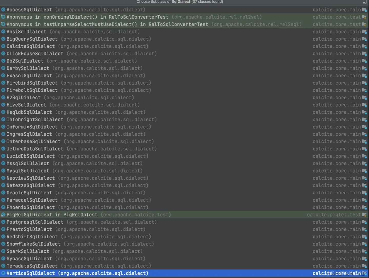Select HiveSqlDialect class
Image resolution: width=369 pixels, height=278 pixels.
(184, 105)
